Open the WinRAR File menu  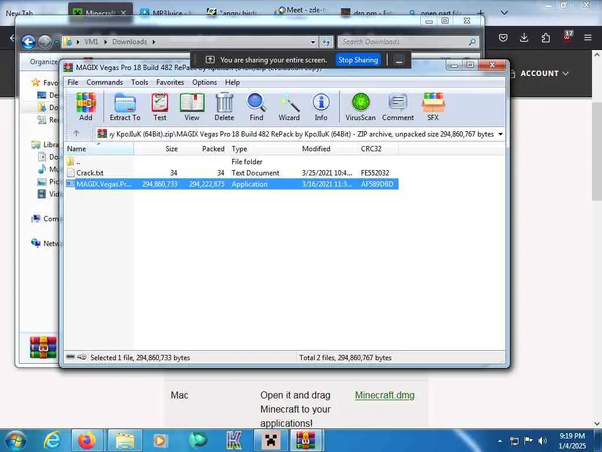73,82
